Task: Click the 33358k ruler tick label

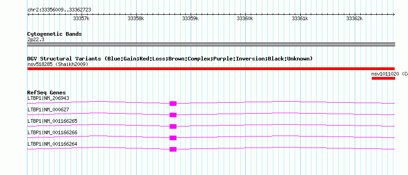Action: click(136, 19)
